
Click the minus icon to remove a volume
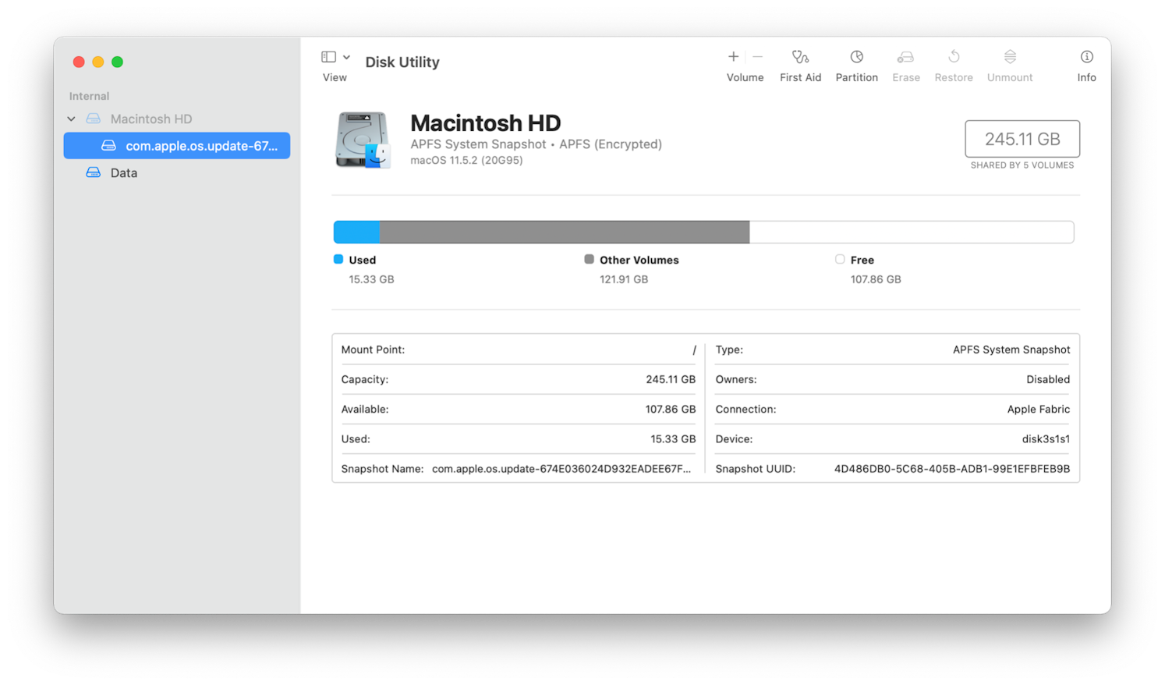757,56
